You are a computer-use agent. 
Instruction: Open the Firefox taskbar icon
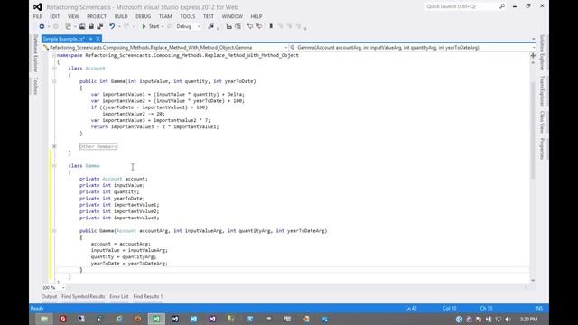coord(137,319)
